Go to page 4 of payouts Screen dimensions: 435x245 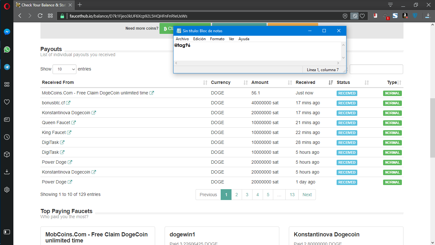coord(258,195)
